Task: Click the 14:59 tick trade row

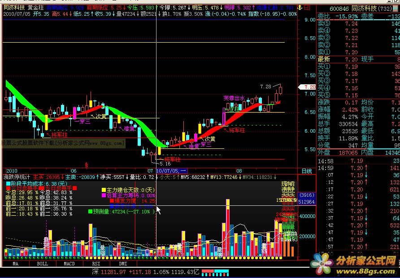Action: click(359, 168)
